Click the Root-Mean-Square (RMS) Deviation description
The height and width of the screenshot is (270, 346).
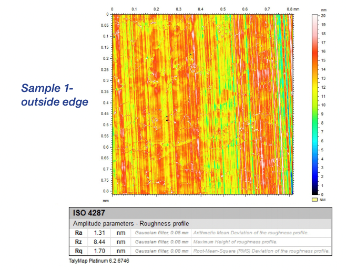[262, 251]
